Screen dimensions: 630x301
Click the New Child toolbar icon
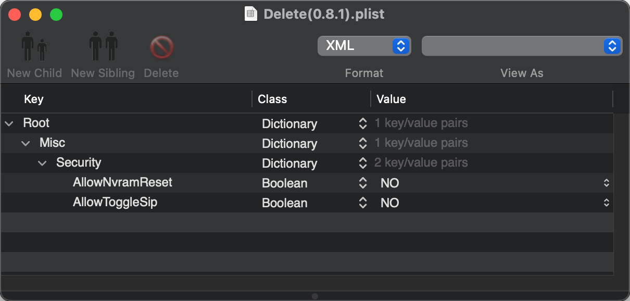[x=34, y=47]
